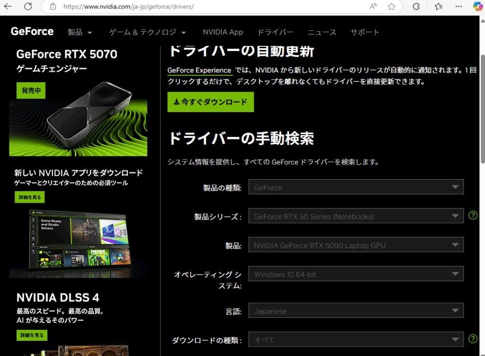Image resolution: width=485 pixels, height=356 pixels.
Task: Open the NVIDIA app screenshot thumbnail
Action: pos(78,243)
